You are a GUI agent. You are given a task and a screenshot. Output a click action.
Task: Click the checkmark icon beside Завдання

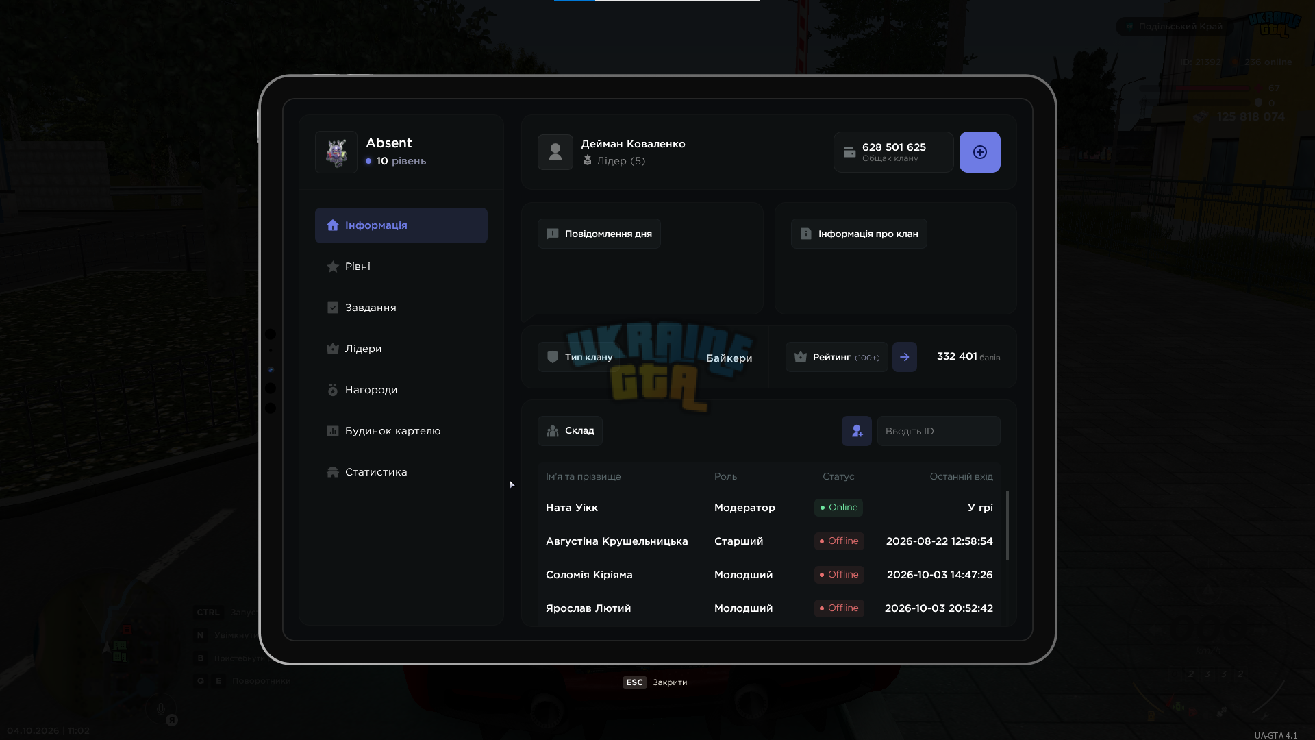(333, 308)
